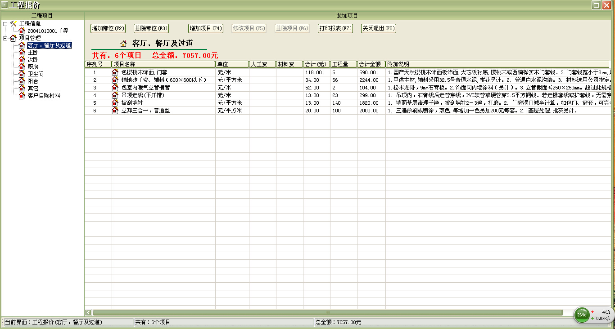The image size is (615, 329).
Task: Open 20041010001工程 tree entry
Action: [48, 31]
